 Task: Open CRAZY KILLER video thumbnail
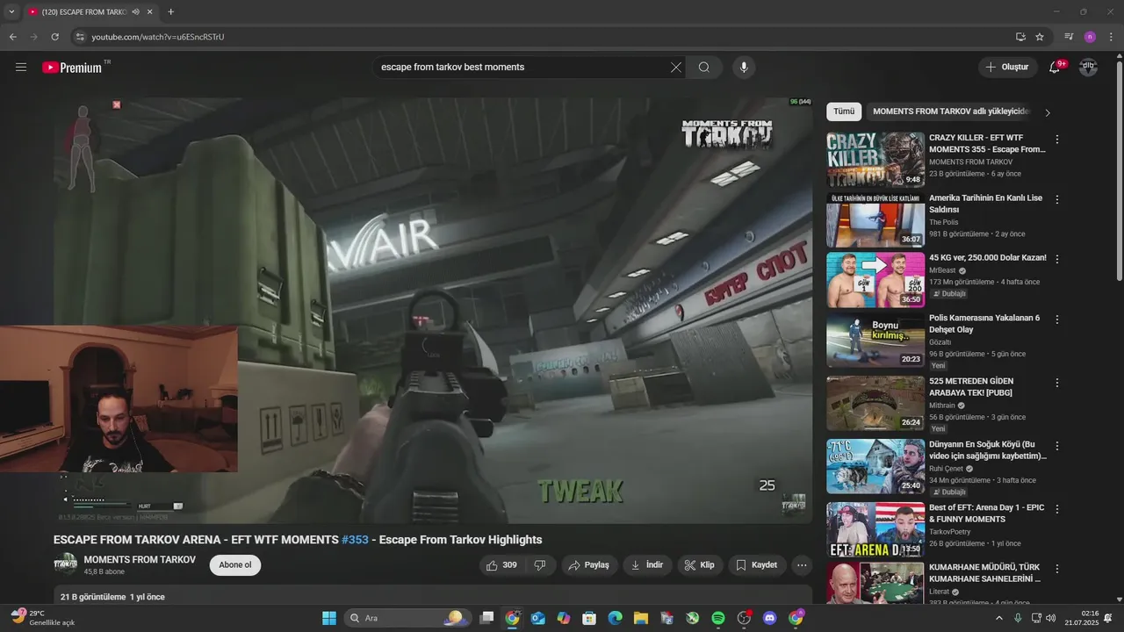pos(875,160)
